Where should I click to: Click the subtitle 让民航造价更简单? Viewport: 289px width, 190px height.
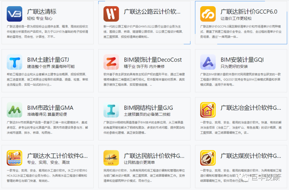[140, 162]
